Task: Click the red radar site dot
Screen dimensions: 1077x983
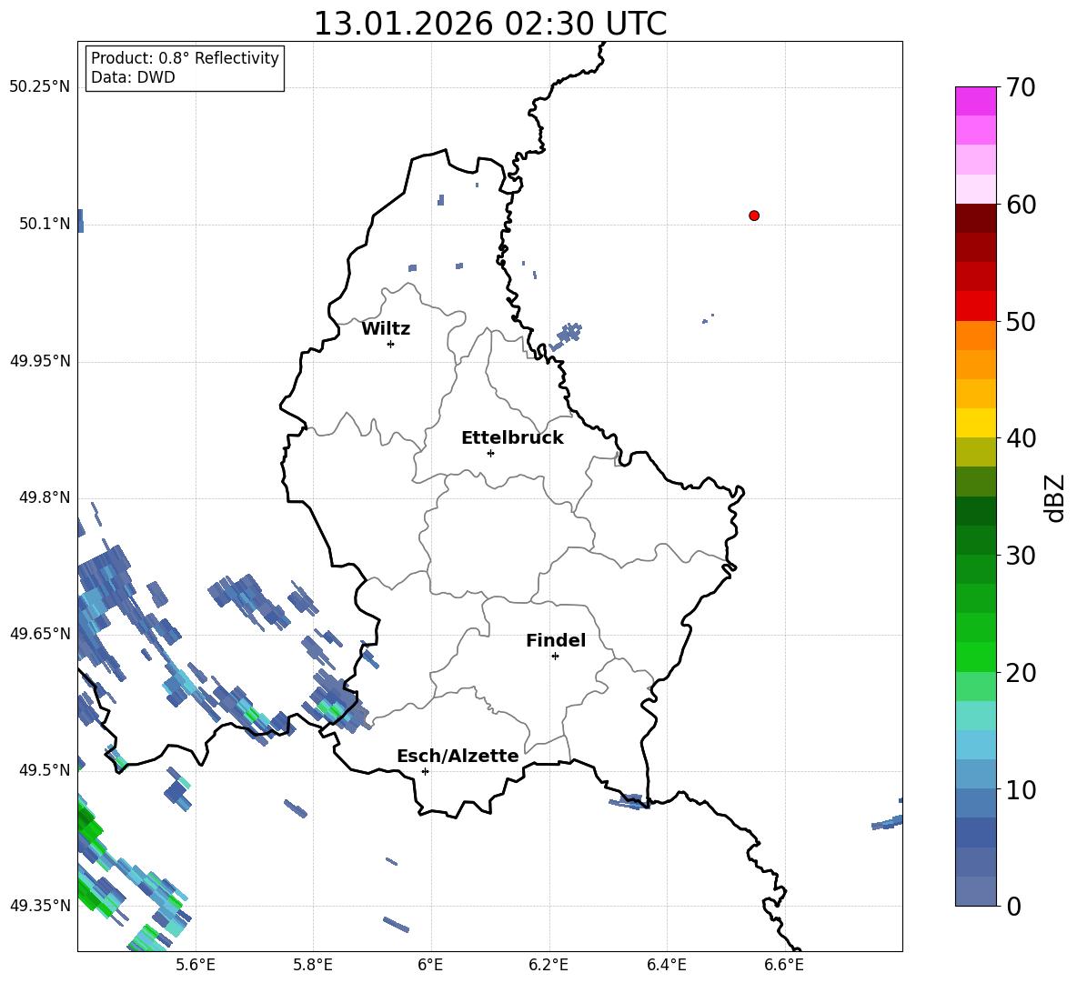Action: coord(754,216)
